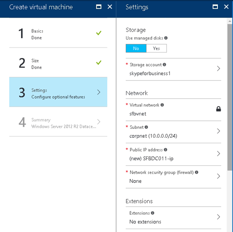Show info tooltip for Network security group
Image resolution: width=233 pixels, height=232 pixels.
(x=196, y=172)
